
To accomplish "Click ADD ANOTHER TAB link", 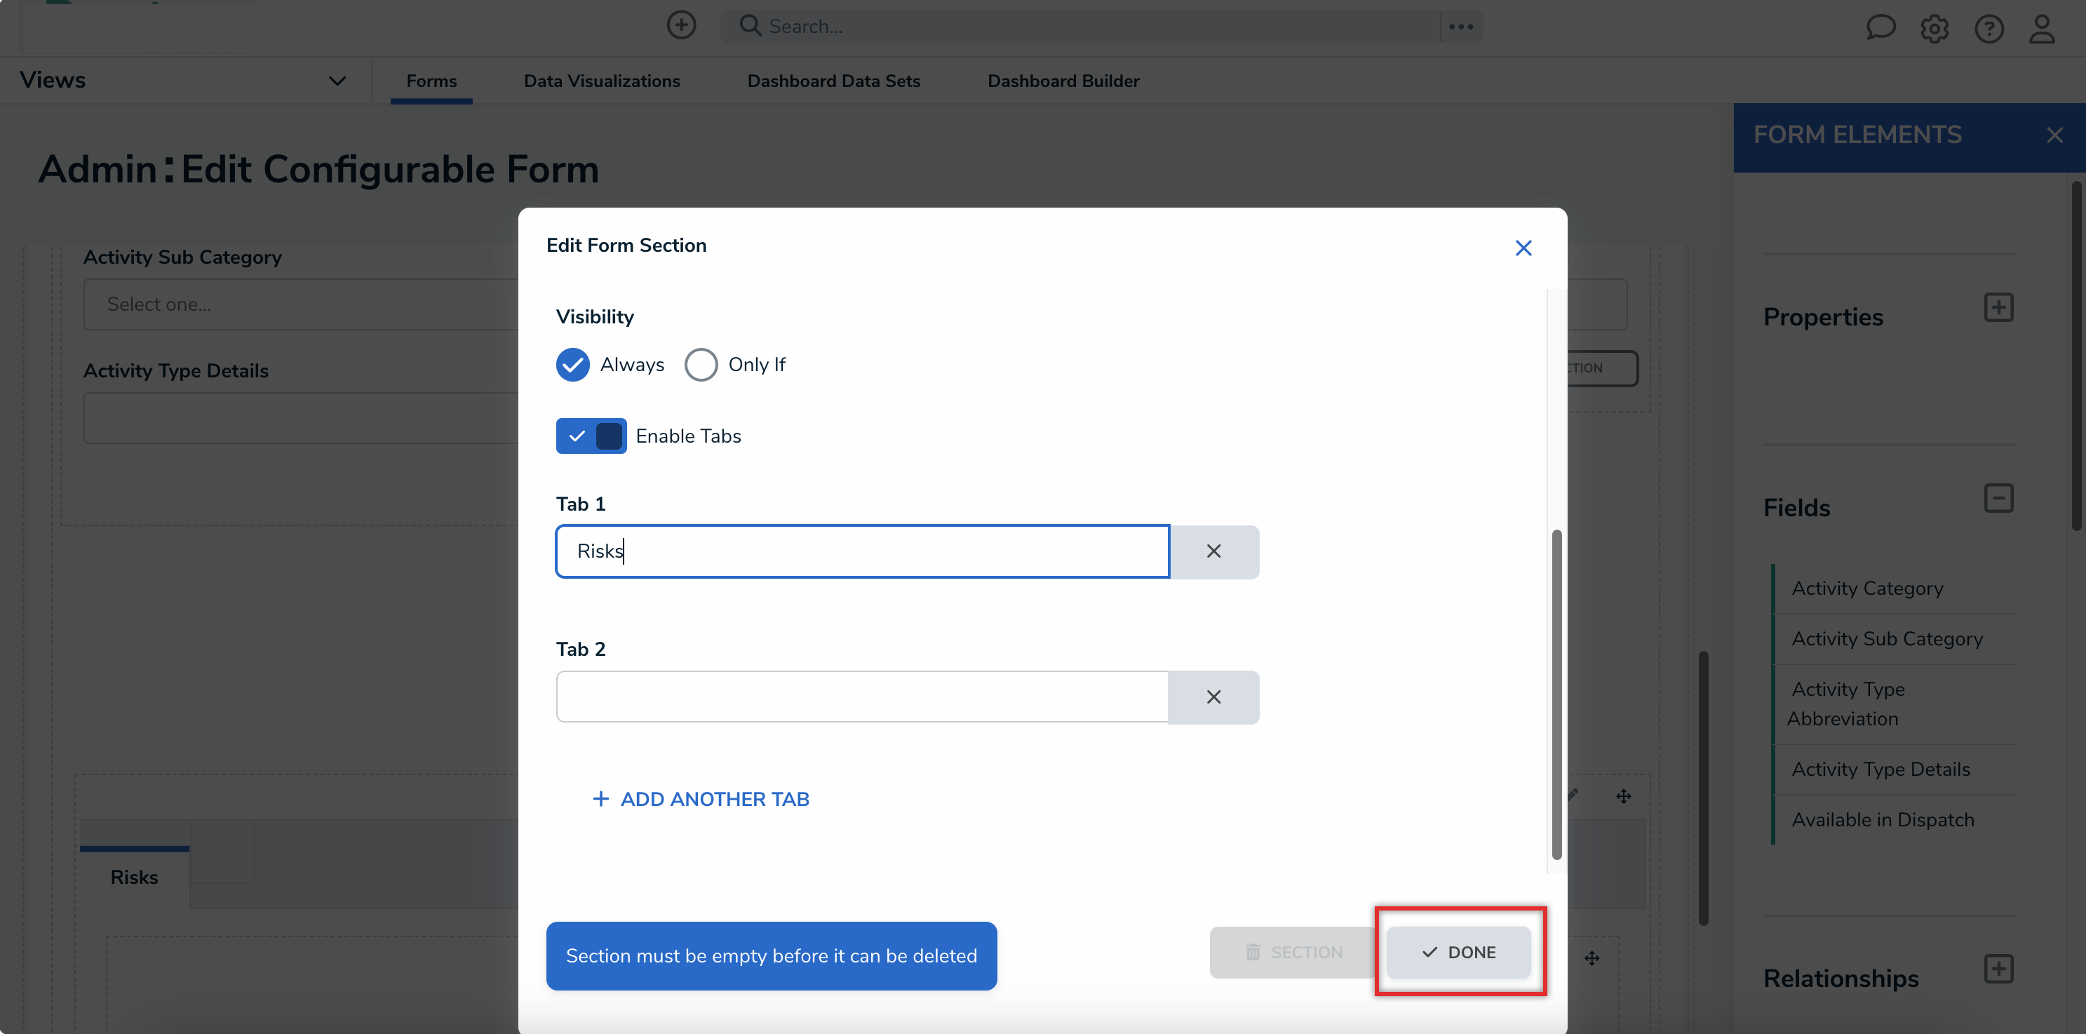I will pyautogui.click(x=701, y=799).
